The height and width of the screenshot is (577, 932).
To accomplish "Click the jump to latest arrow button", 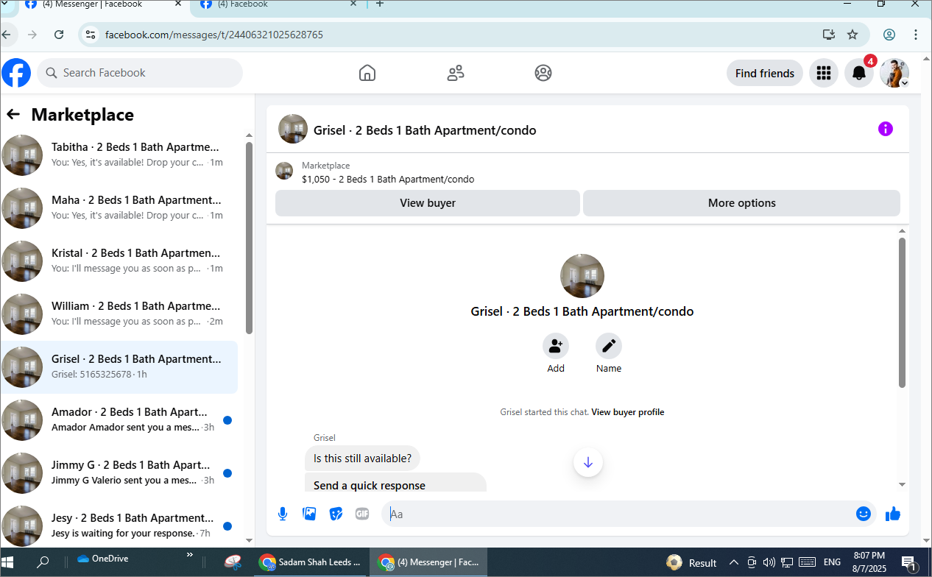I will click(x=588, y=462).
